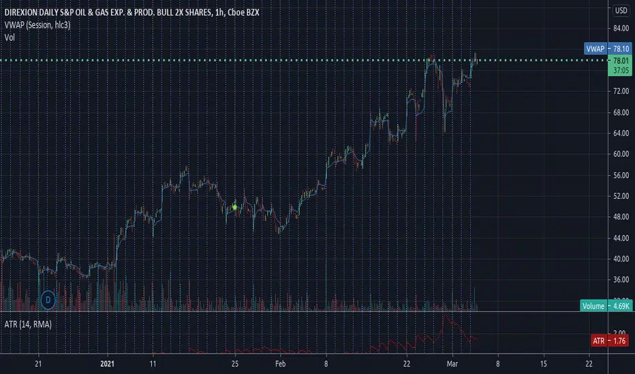Click the 60.00 price scale value
Image resolution: width=635 pixels, height=374 pixels.
[x=621, y=154]
